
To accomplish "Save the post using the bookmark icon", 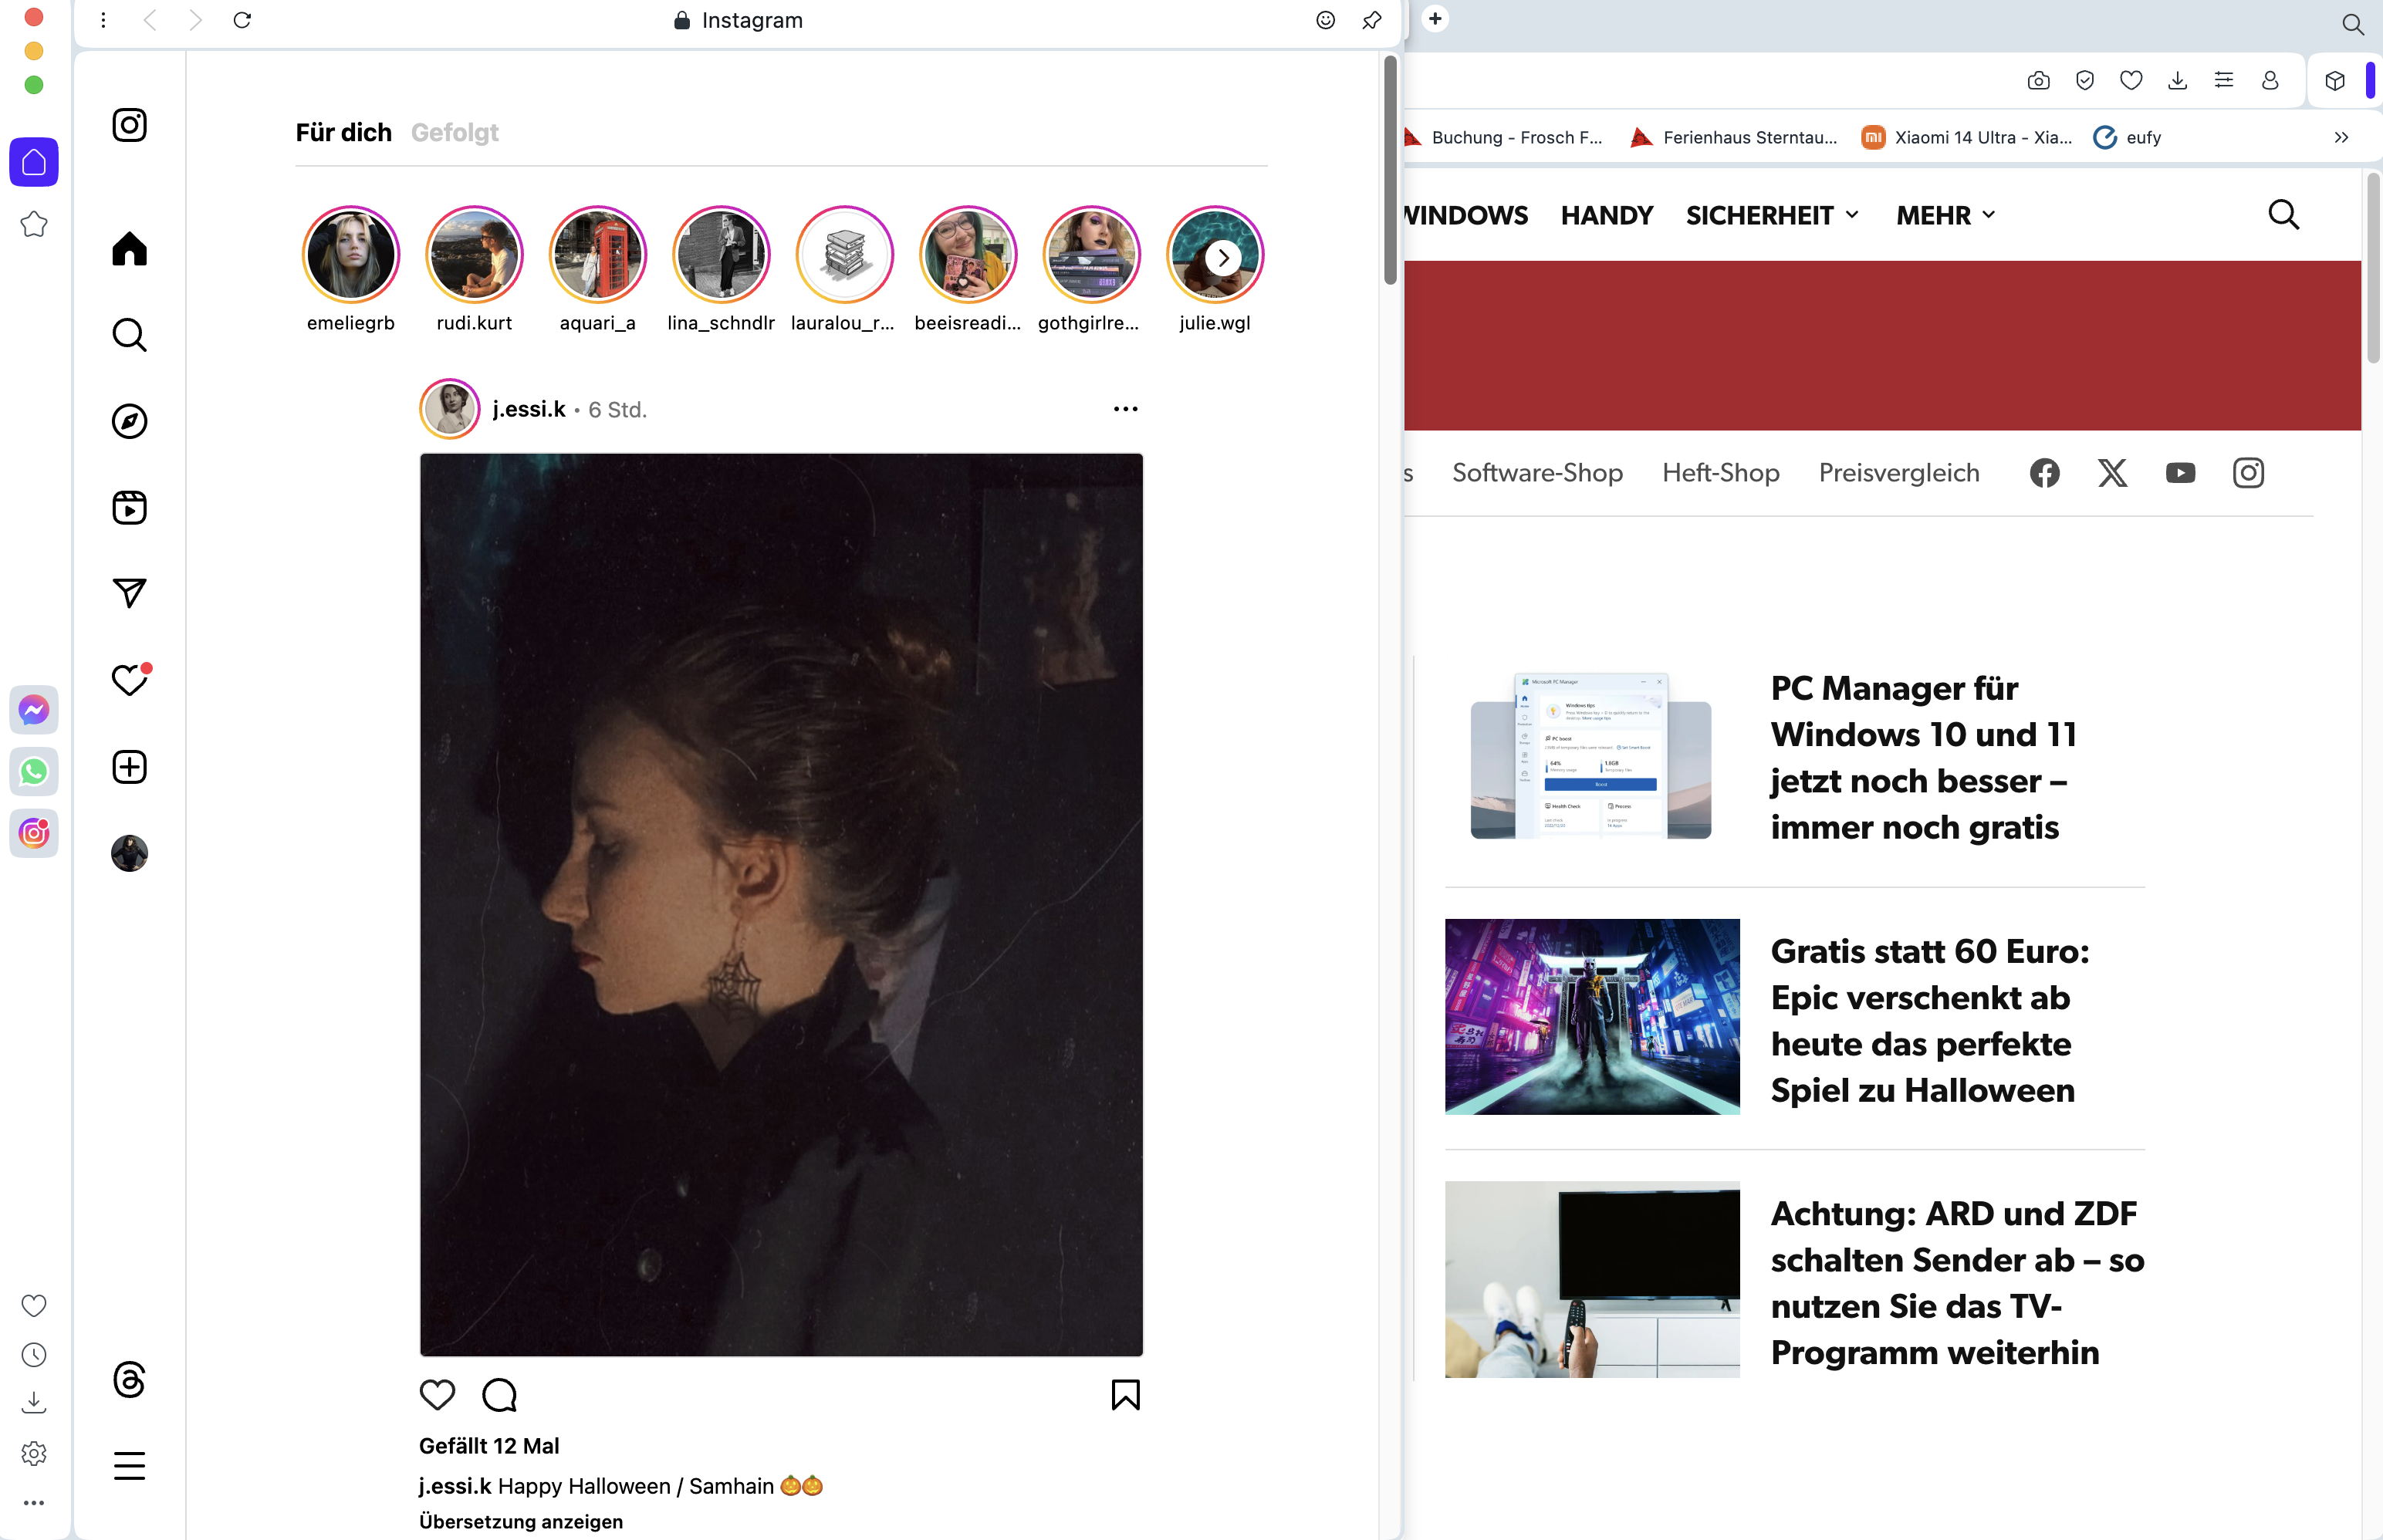I will pos(1125,1394).
